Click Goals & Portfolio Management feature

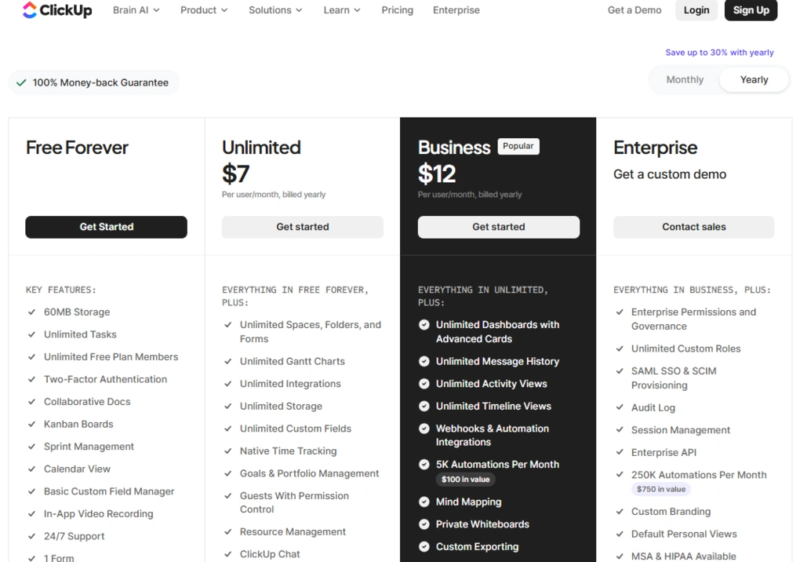pyautogui.click(x=309, y=473)
